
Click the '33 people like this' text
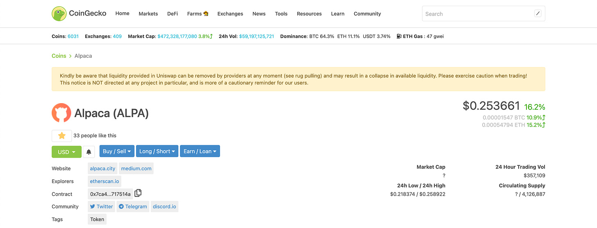[x=95, y=135]
